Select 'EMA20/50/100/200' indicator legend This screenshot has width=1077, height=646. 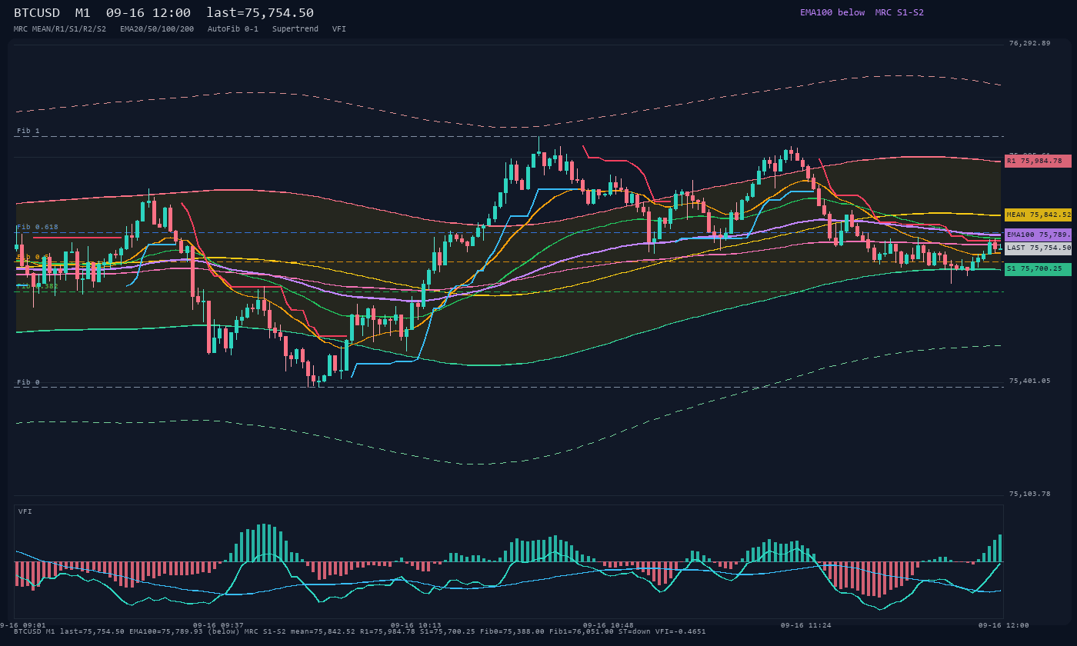157,28
